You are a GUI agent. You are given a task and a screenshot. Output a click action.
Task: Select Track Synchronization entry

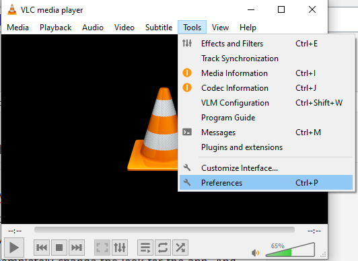click(266, 59)
